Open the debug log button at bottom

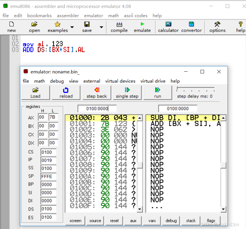pos(171,221)
